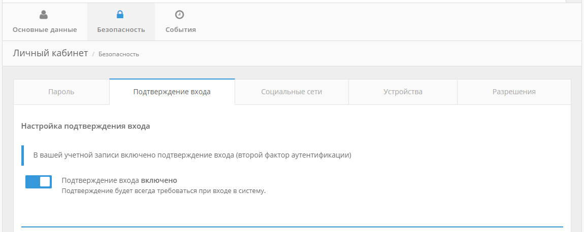Select the Подтверждение входа tab
The height and width of the screenshot is (232, 584).
(172, 92)
